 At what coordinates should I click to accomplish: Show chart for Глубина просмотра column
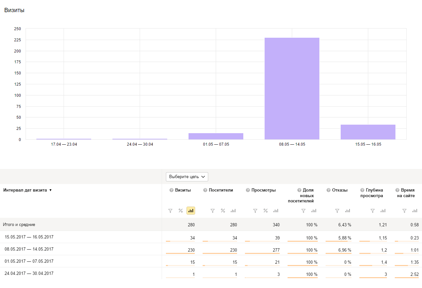click(x=383, y=211)
